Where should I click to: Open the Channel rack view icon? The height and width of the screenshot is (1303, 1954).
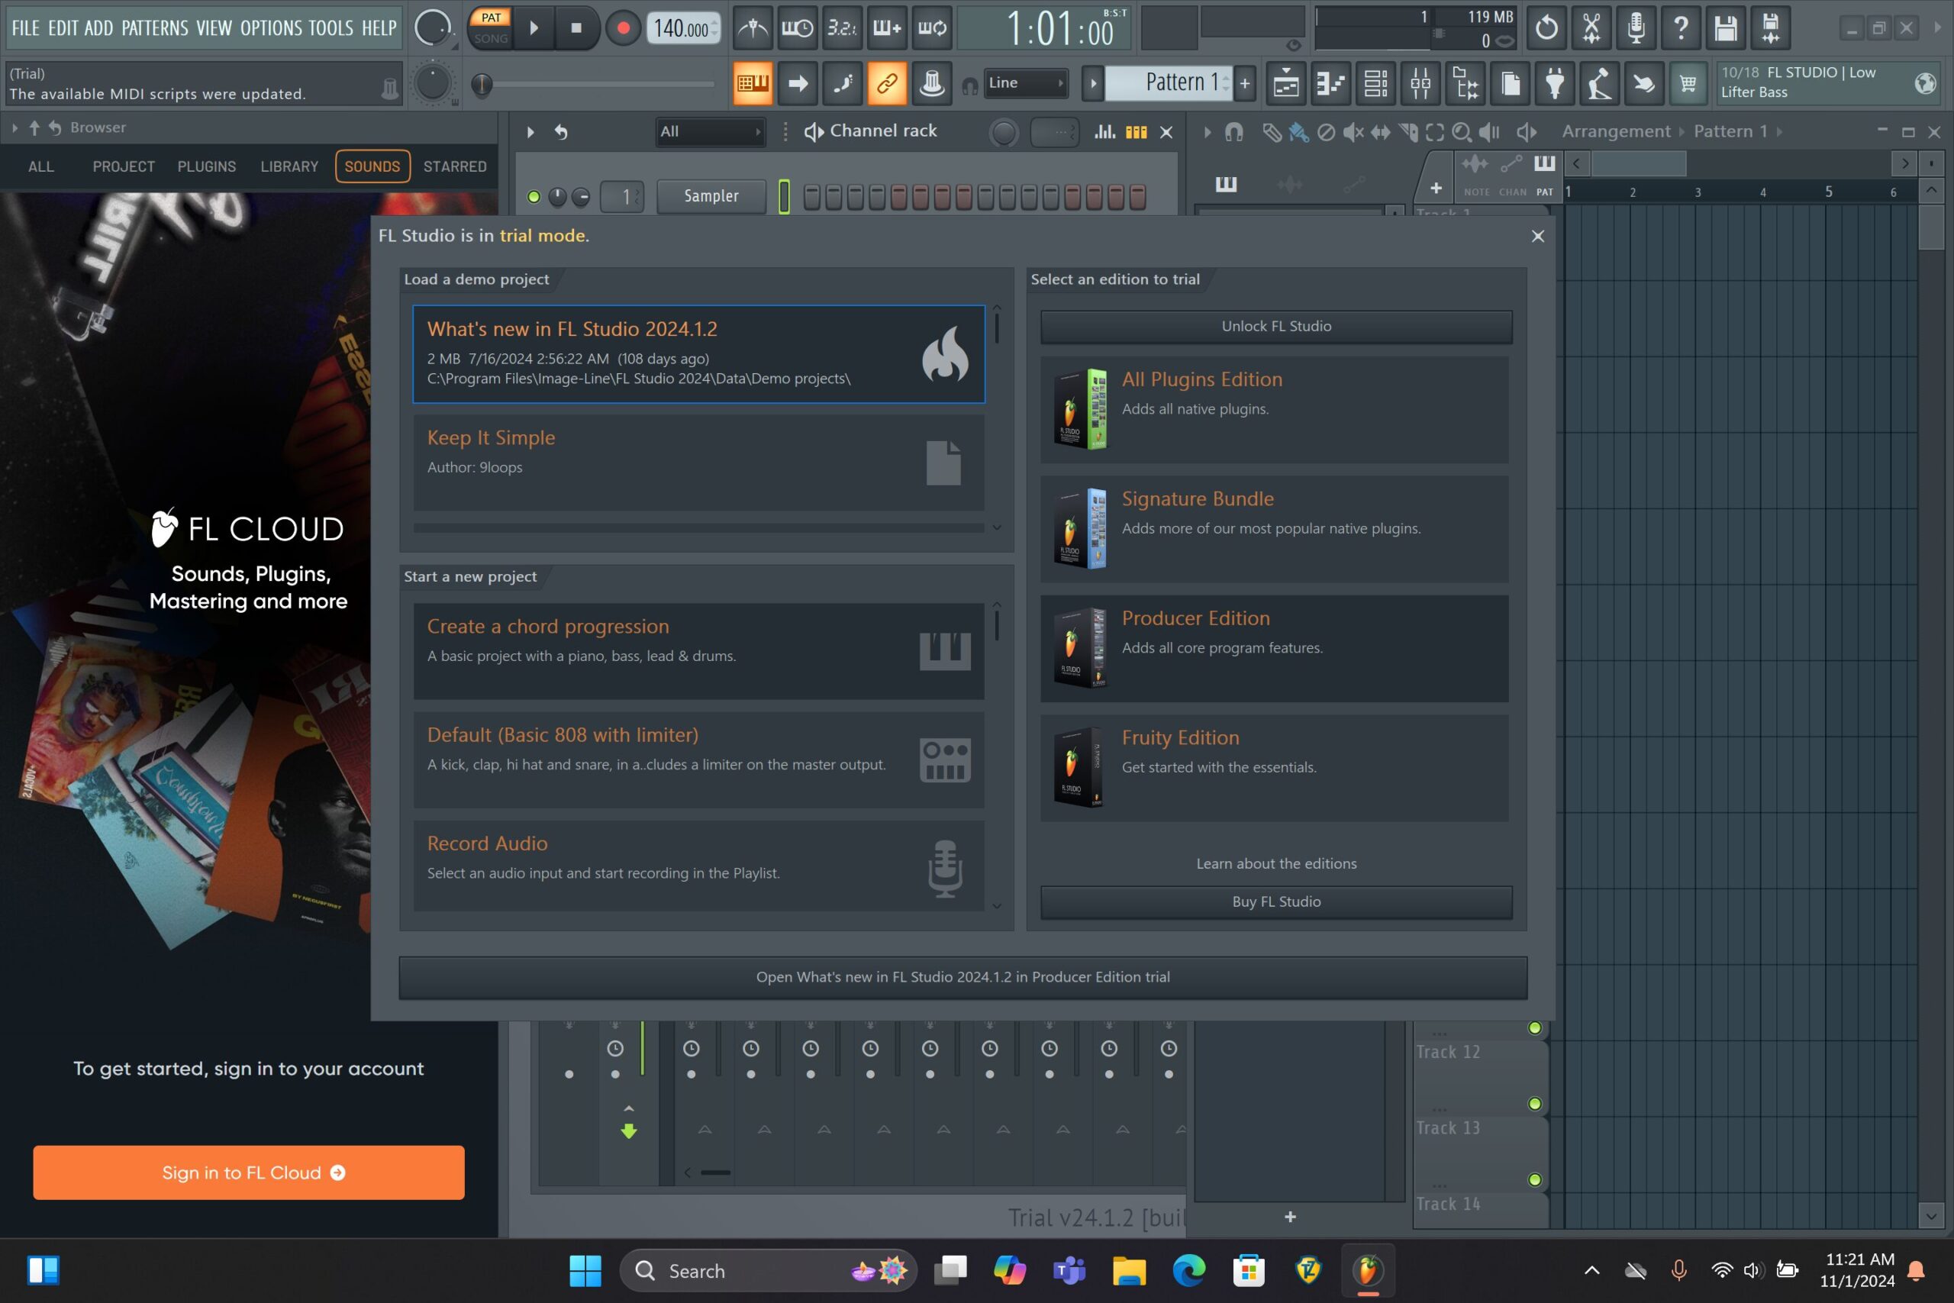pyautogui.click(x=1375, y=83)
